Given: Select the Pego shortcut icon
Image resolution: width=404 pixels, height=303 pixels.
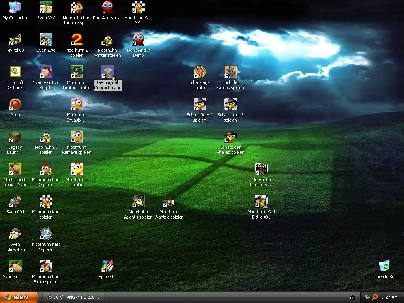Looking at the screenshot, I should click(x=15, y=104).
